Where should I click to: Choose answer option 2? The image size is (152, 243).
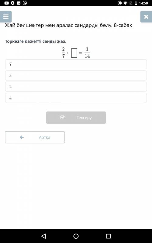pyautogui.click(x=76, y=87)
